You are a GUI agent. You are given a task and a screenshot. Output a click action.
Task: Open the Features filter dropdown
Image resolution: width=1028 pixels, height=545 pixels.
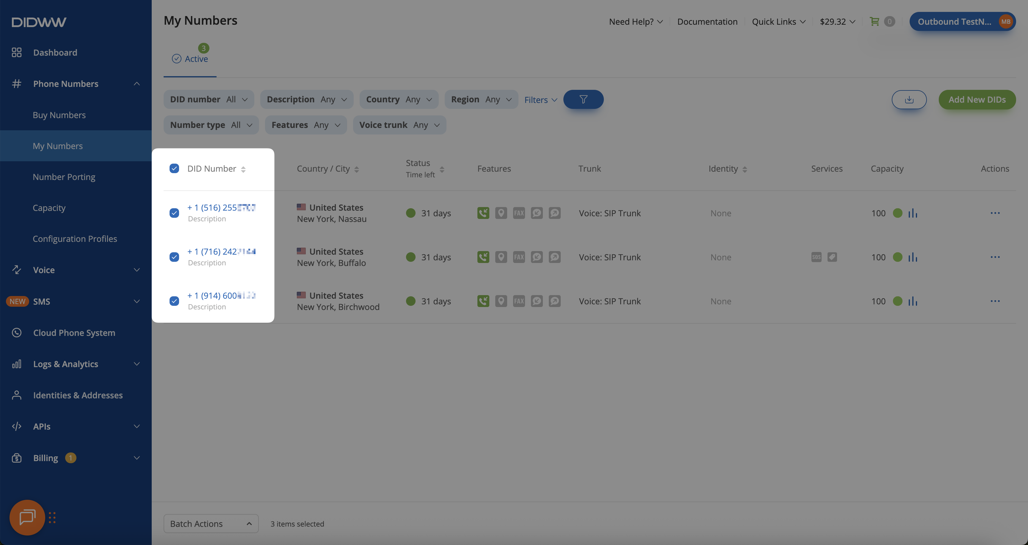[x=306, y=125]
